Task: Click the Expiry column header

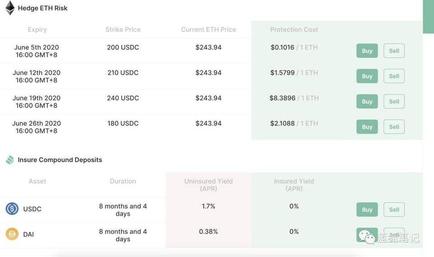Action: coord(37,29)
